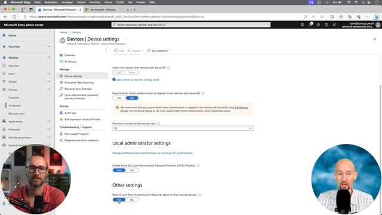Click Home in the breadcrumb
The image size is (382, 215).
63,32
